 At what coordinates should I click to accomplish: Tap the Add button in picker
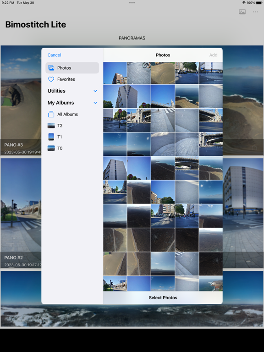(x=213, y=55)
